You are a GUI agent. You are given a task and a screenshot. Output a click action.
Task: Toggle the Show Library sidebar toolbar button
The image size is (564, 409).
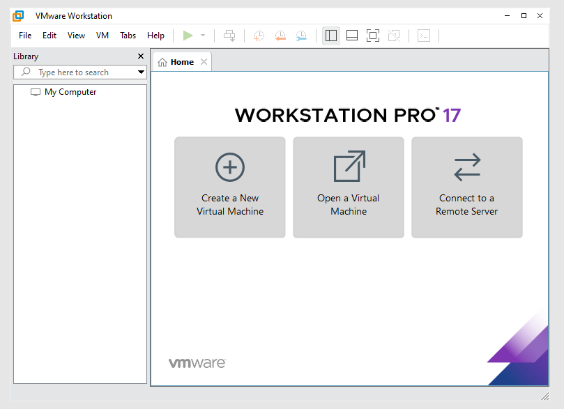tap(331, 36)
